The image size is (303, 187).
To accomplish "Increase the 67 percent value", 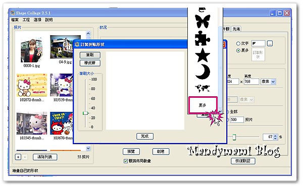I will pos(275,135).
